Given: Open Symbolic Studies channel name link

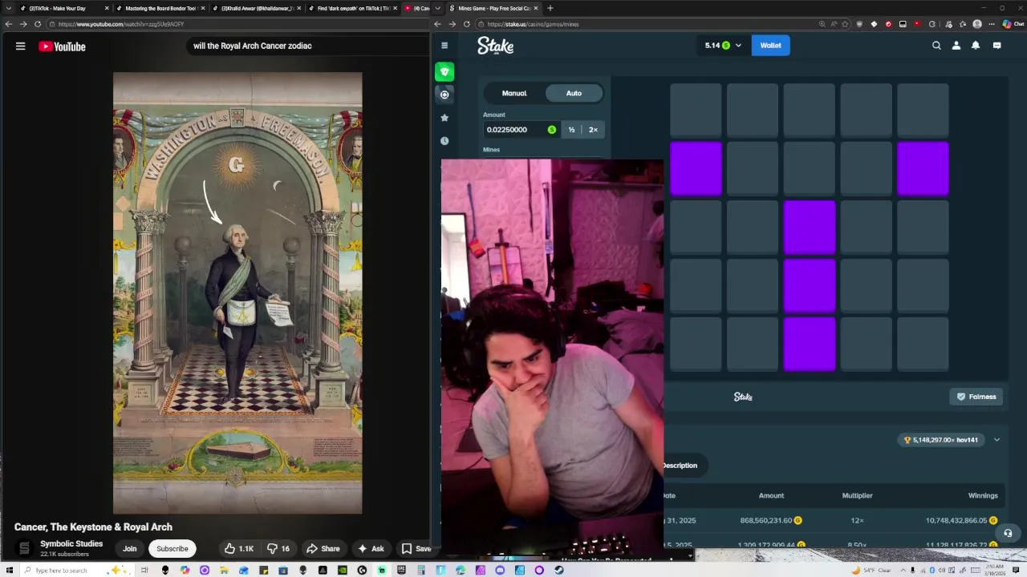Looking at the screenshot, I should pos(71,543).
